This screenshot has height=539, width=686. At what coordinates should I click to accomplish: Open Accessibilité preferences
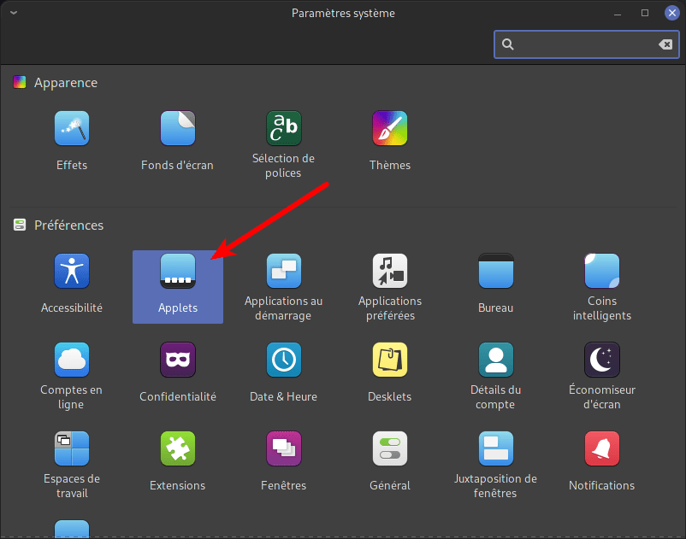tap(72, 272)
